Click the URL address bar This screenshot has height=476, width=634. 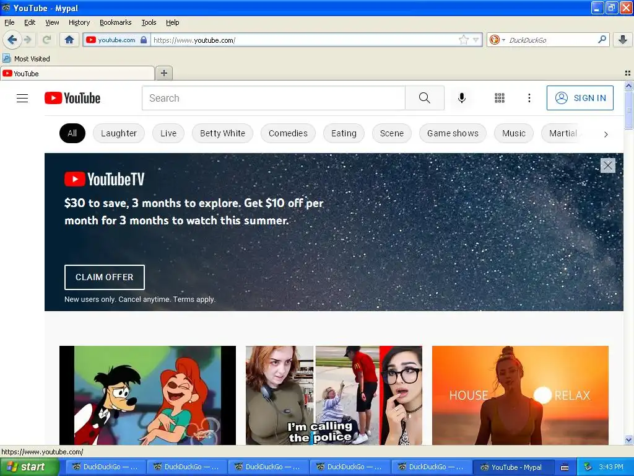[x=305, y=40]
